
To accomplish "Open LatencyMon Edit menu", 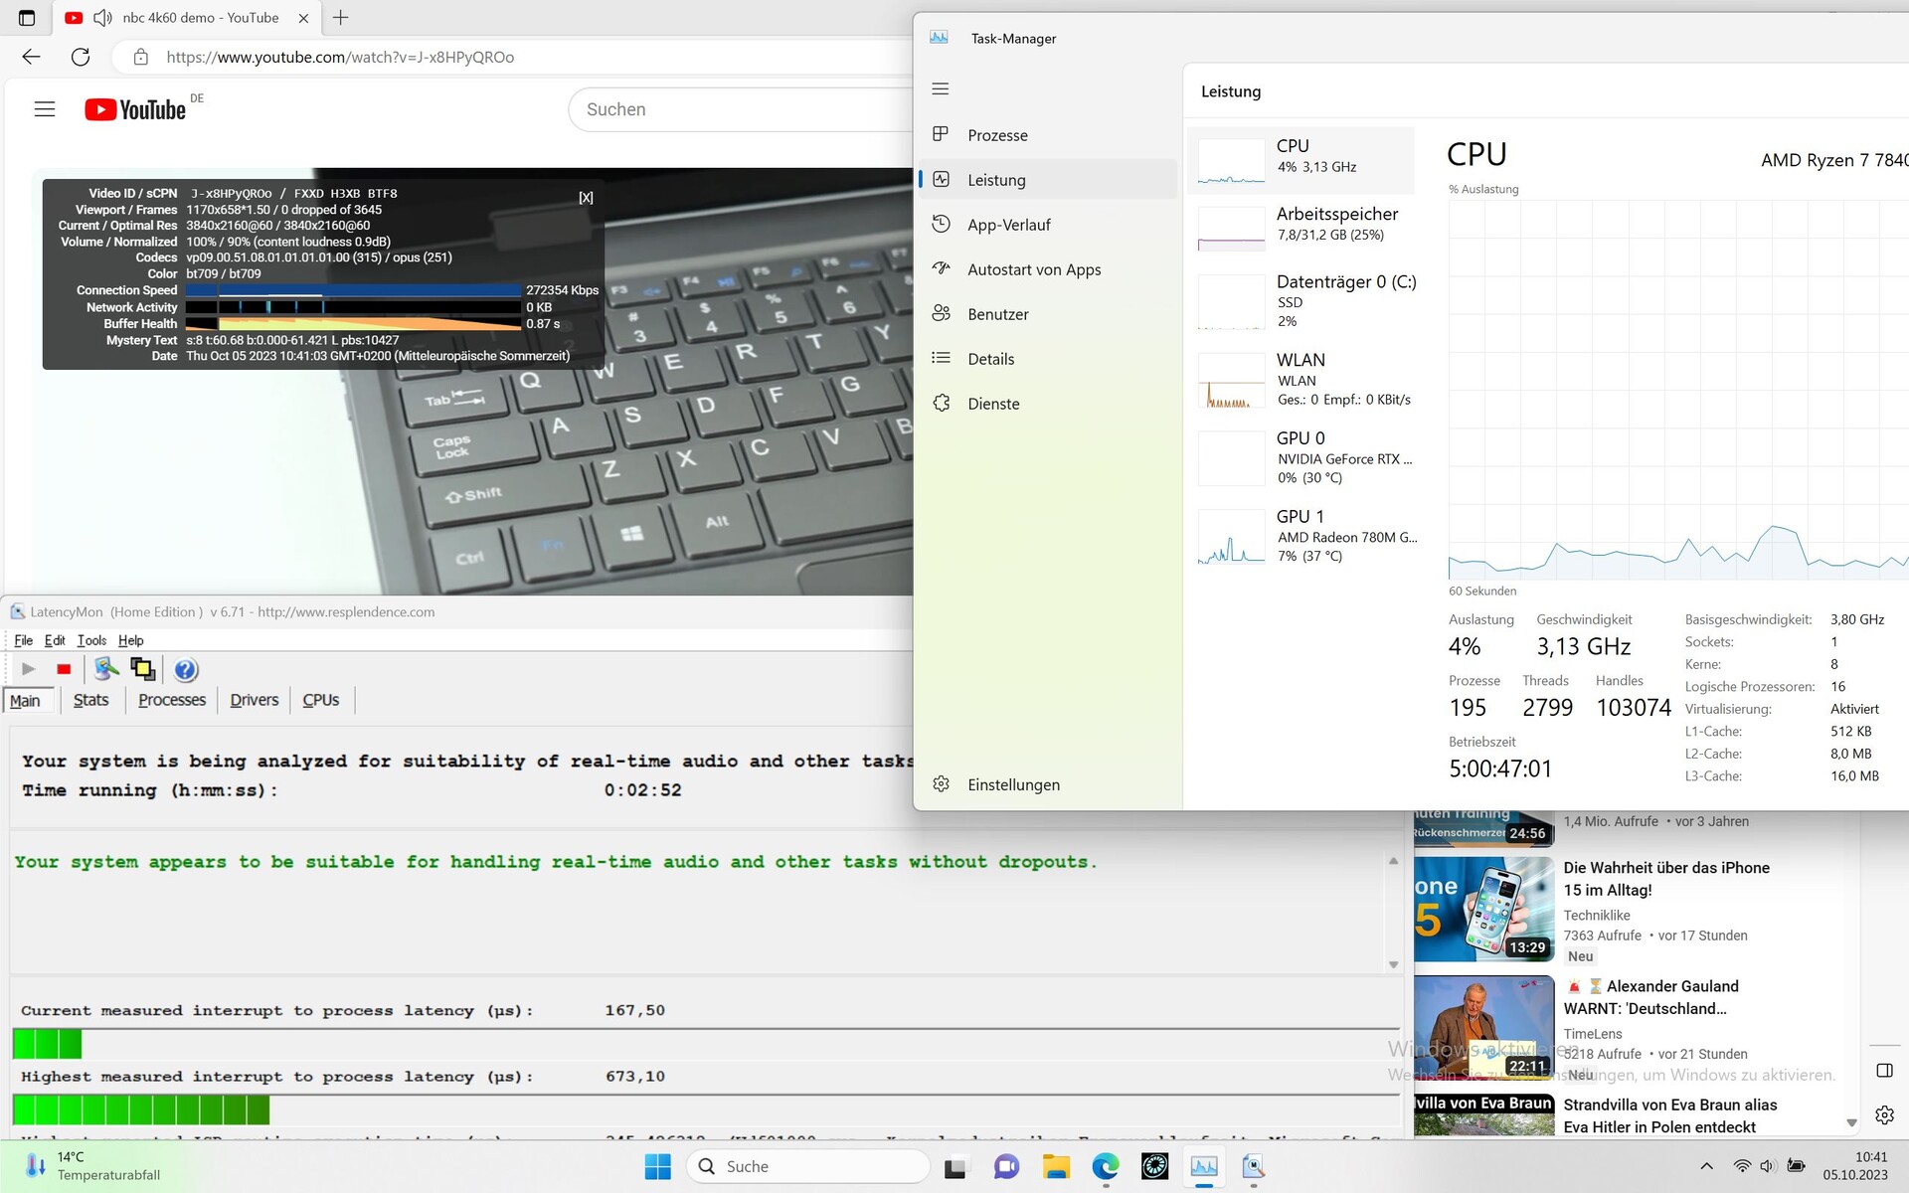I will (x=55, y=640).
